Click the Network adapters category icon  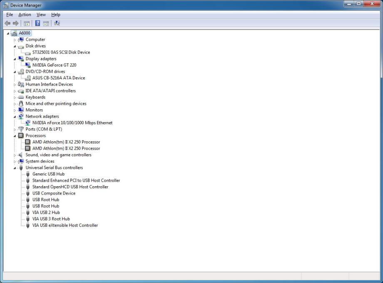click(x=21, y=116)
